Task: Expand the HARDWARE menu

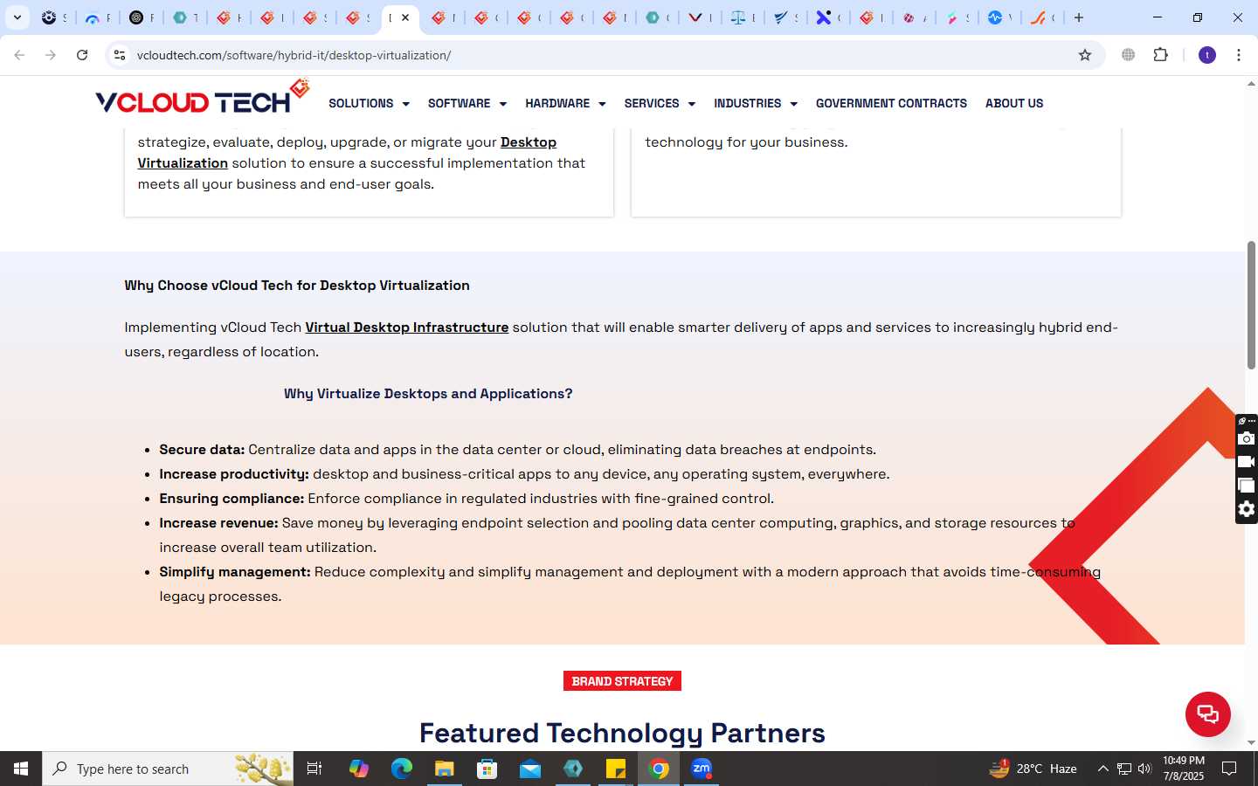Action: pyautogui.click(x=565, y=103)
